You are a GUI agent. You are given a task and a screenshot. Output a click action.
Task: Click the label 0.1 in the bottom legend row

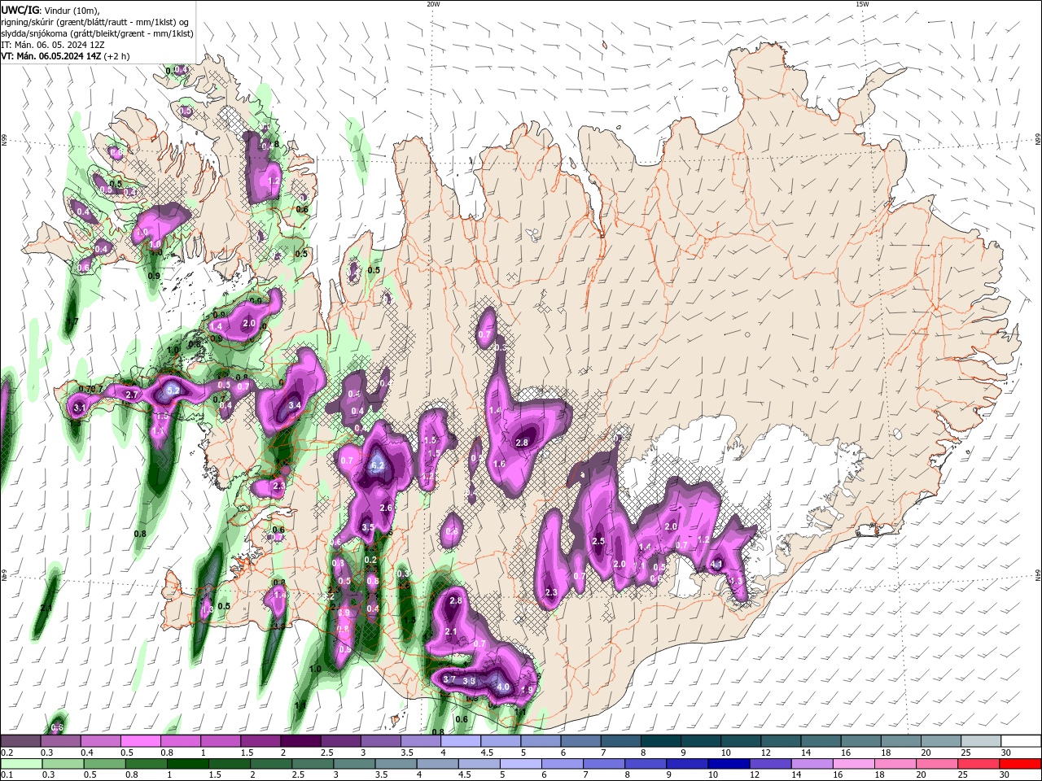(6, 775)
